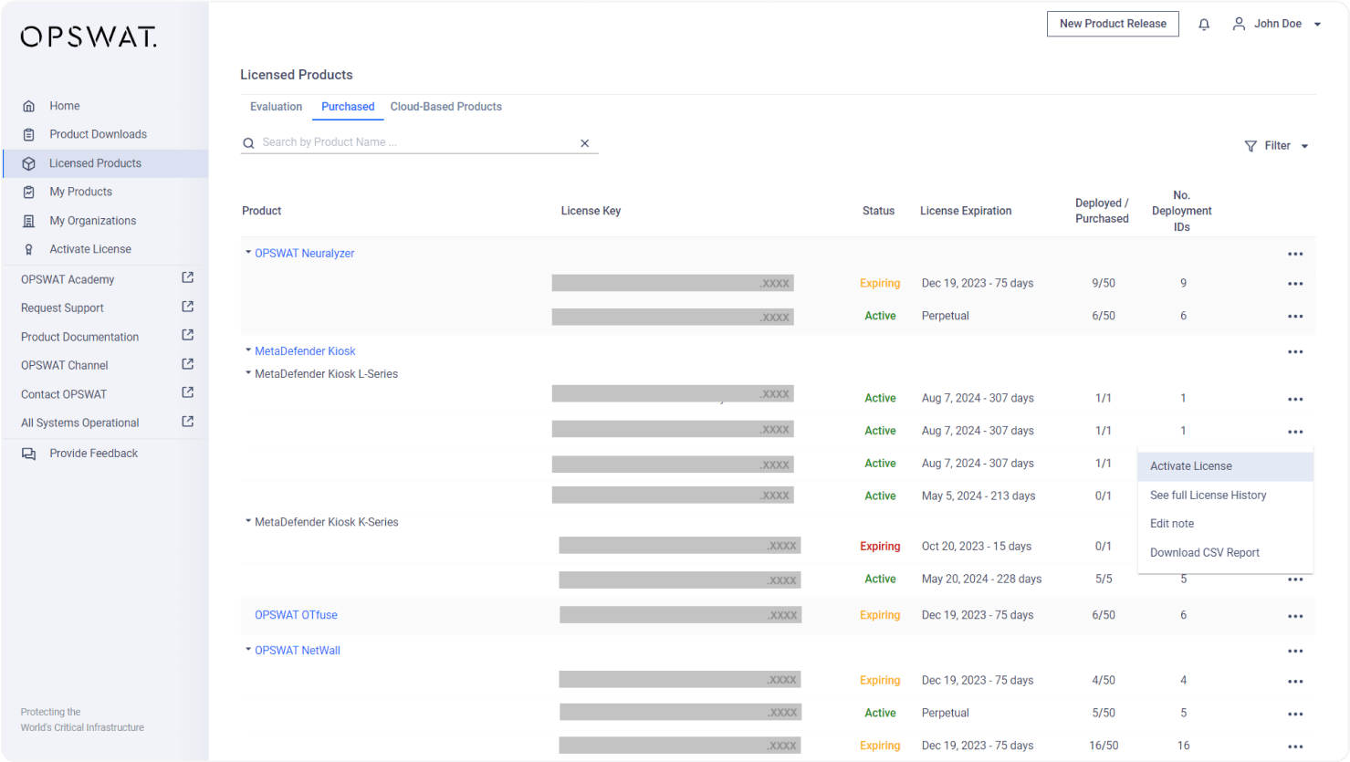Open more options for NetWall 4/50 license
Screen dimensions: 1350x762
[x=1295, y=682]
